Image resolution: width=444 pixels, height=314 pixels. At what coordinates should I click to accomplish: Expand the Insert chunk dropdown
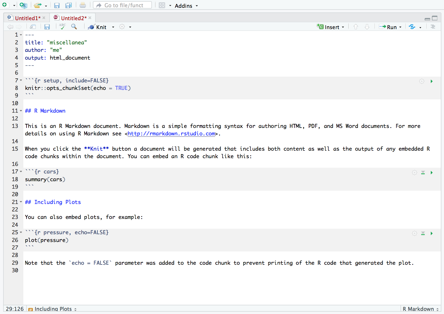(343, 27)
